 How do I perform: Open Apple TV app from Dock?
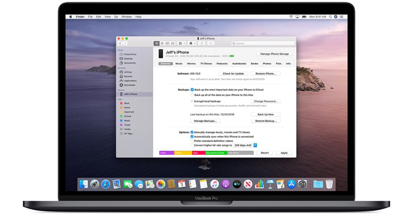(x=237, y=184)
